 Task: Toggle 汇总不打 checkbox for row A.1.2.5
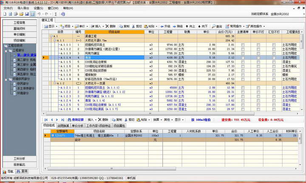(274, 105)
